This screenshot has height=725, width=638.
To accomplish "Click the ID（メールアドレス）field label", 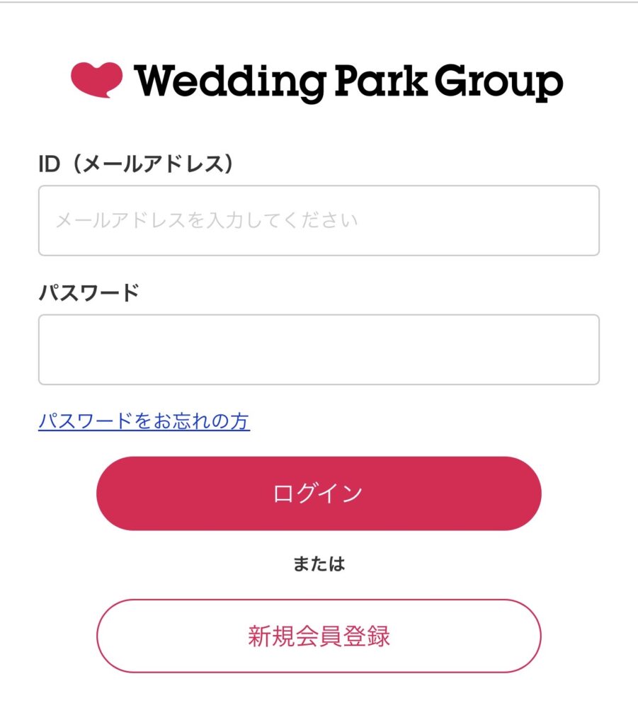I will (x=136, y=164).
